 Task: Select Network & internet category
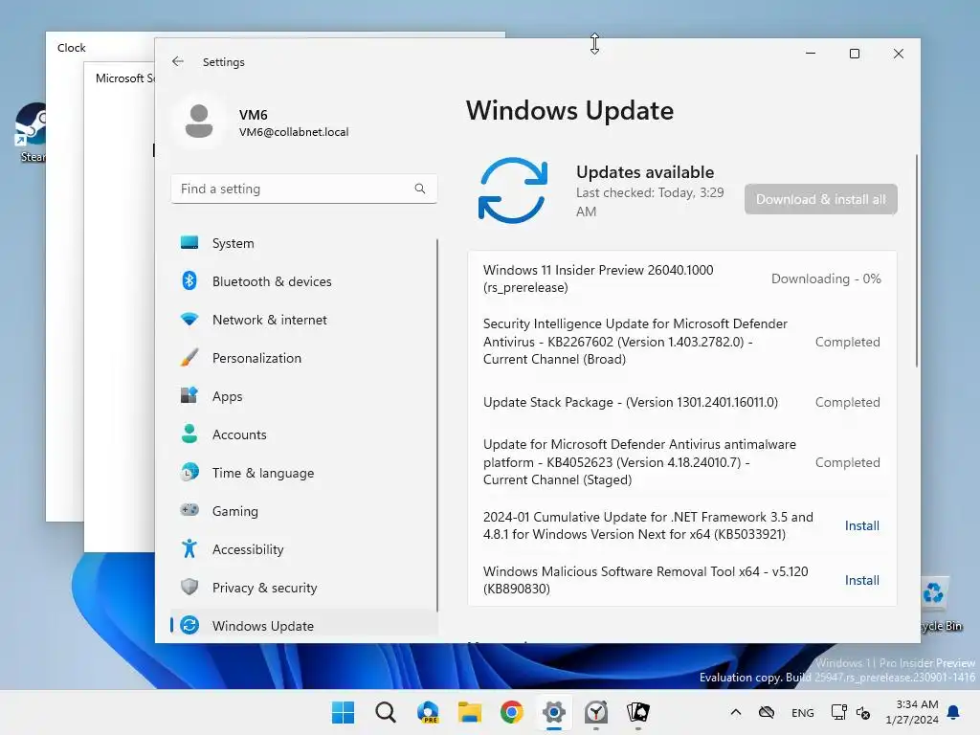click(303, 320)
